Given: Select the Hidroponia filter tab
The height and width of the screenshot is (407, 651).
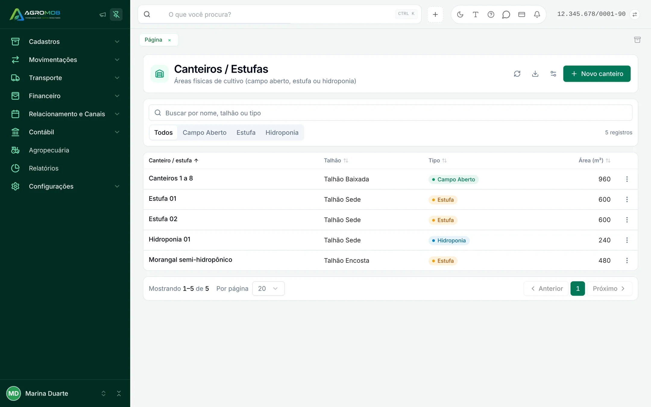Looking at the screenshot, I should click(282, 133).
